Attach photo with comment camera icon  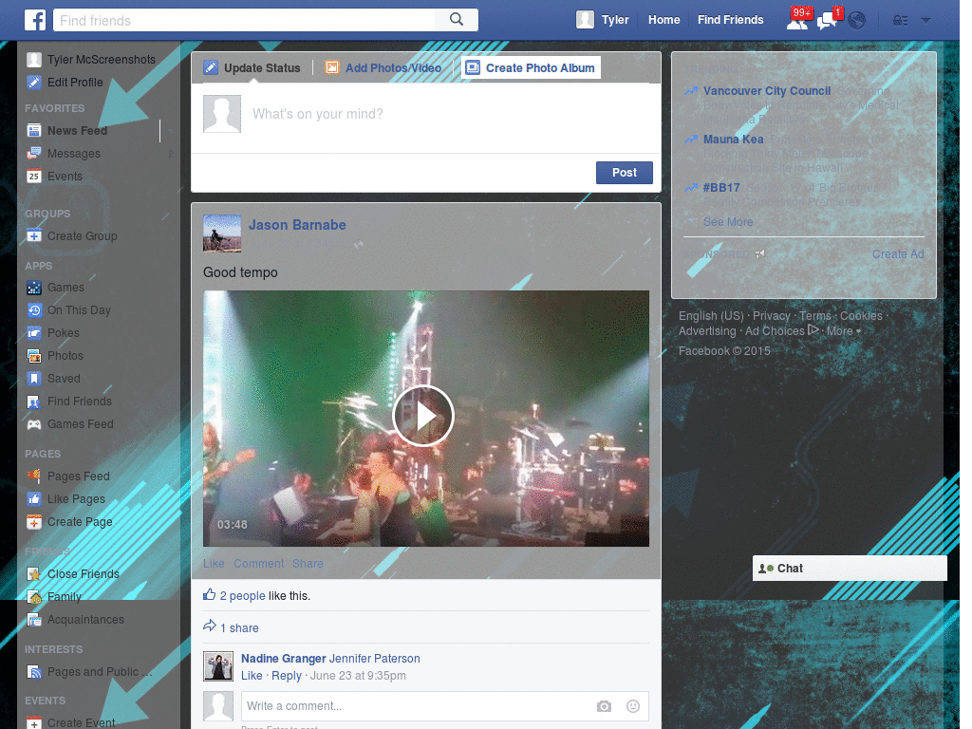[x=604, y=706]
